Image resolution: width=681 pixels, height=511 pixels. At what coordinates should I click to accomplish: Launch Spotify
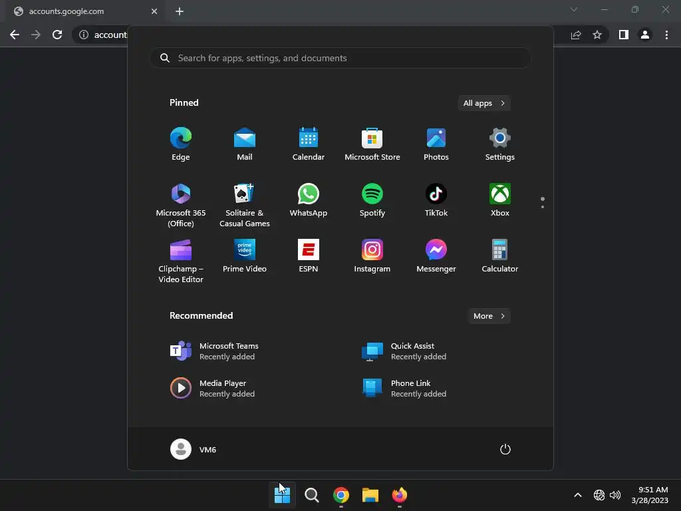coord(372,200)
